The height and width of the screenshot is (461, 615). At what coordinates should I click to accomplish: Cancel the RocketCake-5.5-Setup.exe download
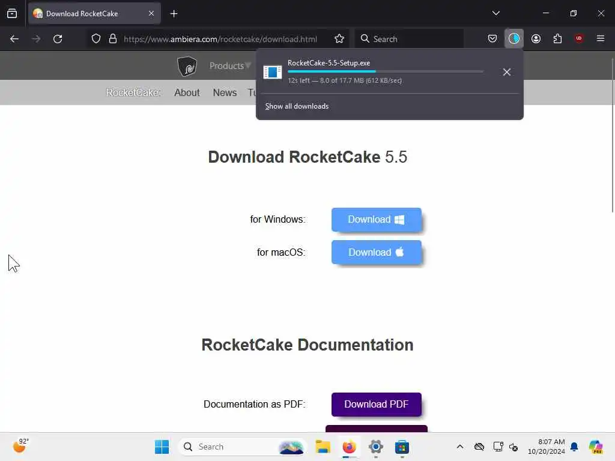point(507,72)
